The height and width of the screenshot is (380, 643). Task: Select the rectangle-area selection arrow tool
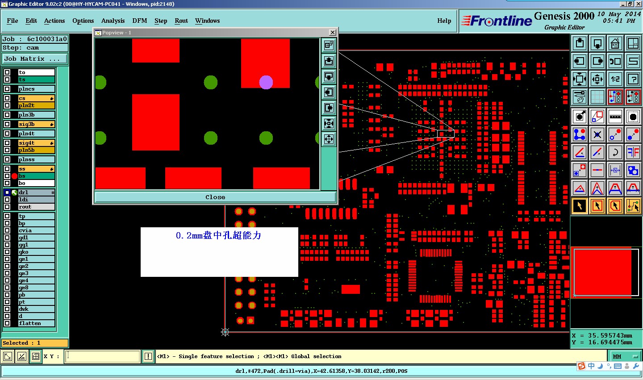(597, 206)
